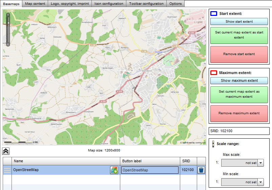The image size is (272, 190).
Task: Click the Scale range icon
Action: 213,144
